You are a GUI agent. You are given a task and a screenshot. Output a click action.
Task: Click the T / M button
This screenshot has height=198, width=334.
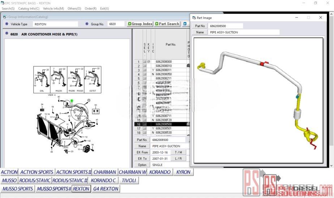[178, 152]
